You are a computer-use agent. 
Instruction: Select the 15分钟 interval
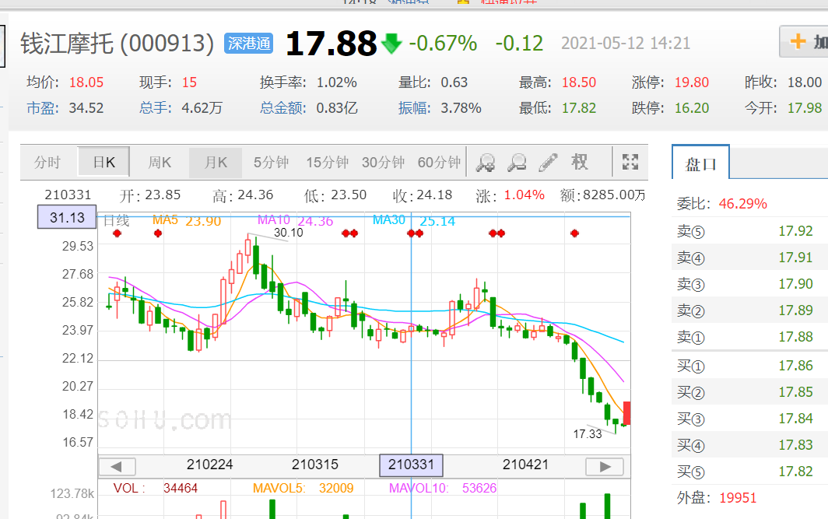click(328, 162)
